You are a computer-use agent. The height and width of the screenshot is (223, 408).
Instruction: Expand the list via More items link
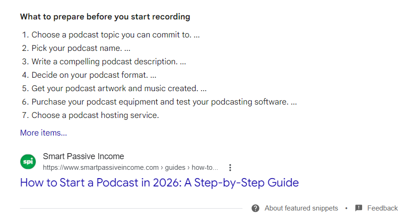tap(44, 133)
